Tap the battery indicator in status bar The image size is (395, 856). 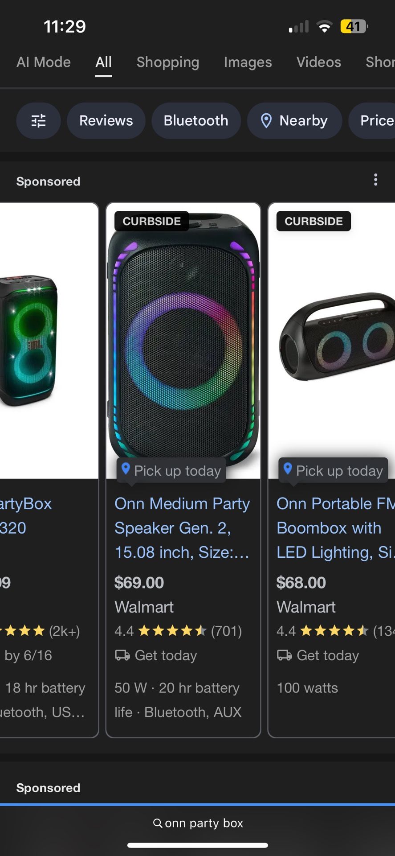click(x=354, y=27)
